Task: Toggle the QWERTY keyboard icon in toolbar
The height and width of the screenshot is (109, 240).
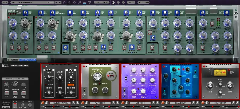Action: point(113,2)
